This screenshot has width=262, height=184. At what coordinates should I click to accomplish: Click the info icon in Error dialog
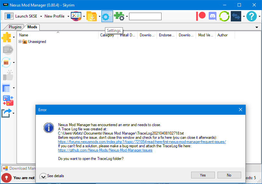(49, 128)
